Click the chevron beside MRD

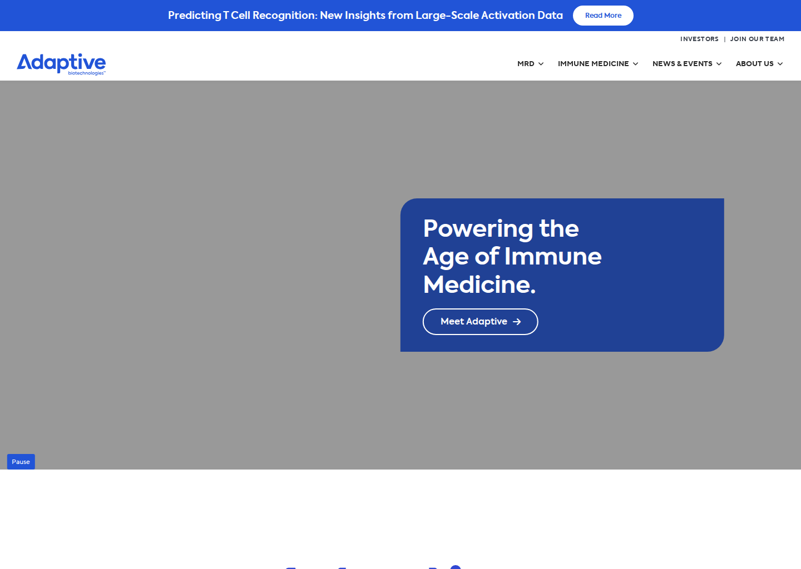click(541, 64)
